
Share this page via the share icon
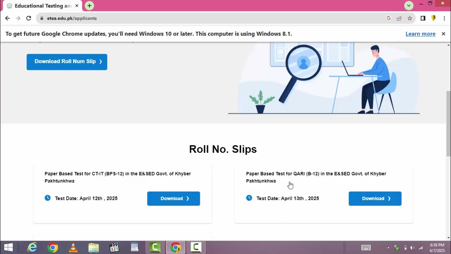point(399,18)
